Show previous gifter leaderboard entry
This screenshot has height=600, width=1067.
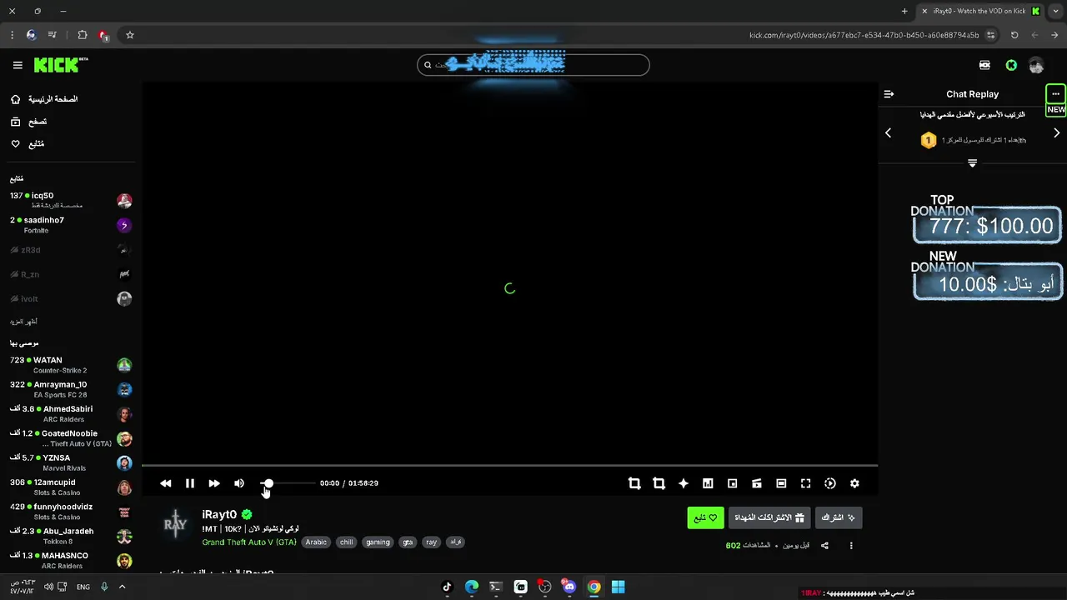[888, 132]
